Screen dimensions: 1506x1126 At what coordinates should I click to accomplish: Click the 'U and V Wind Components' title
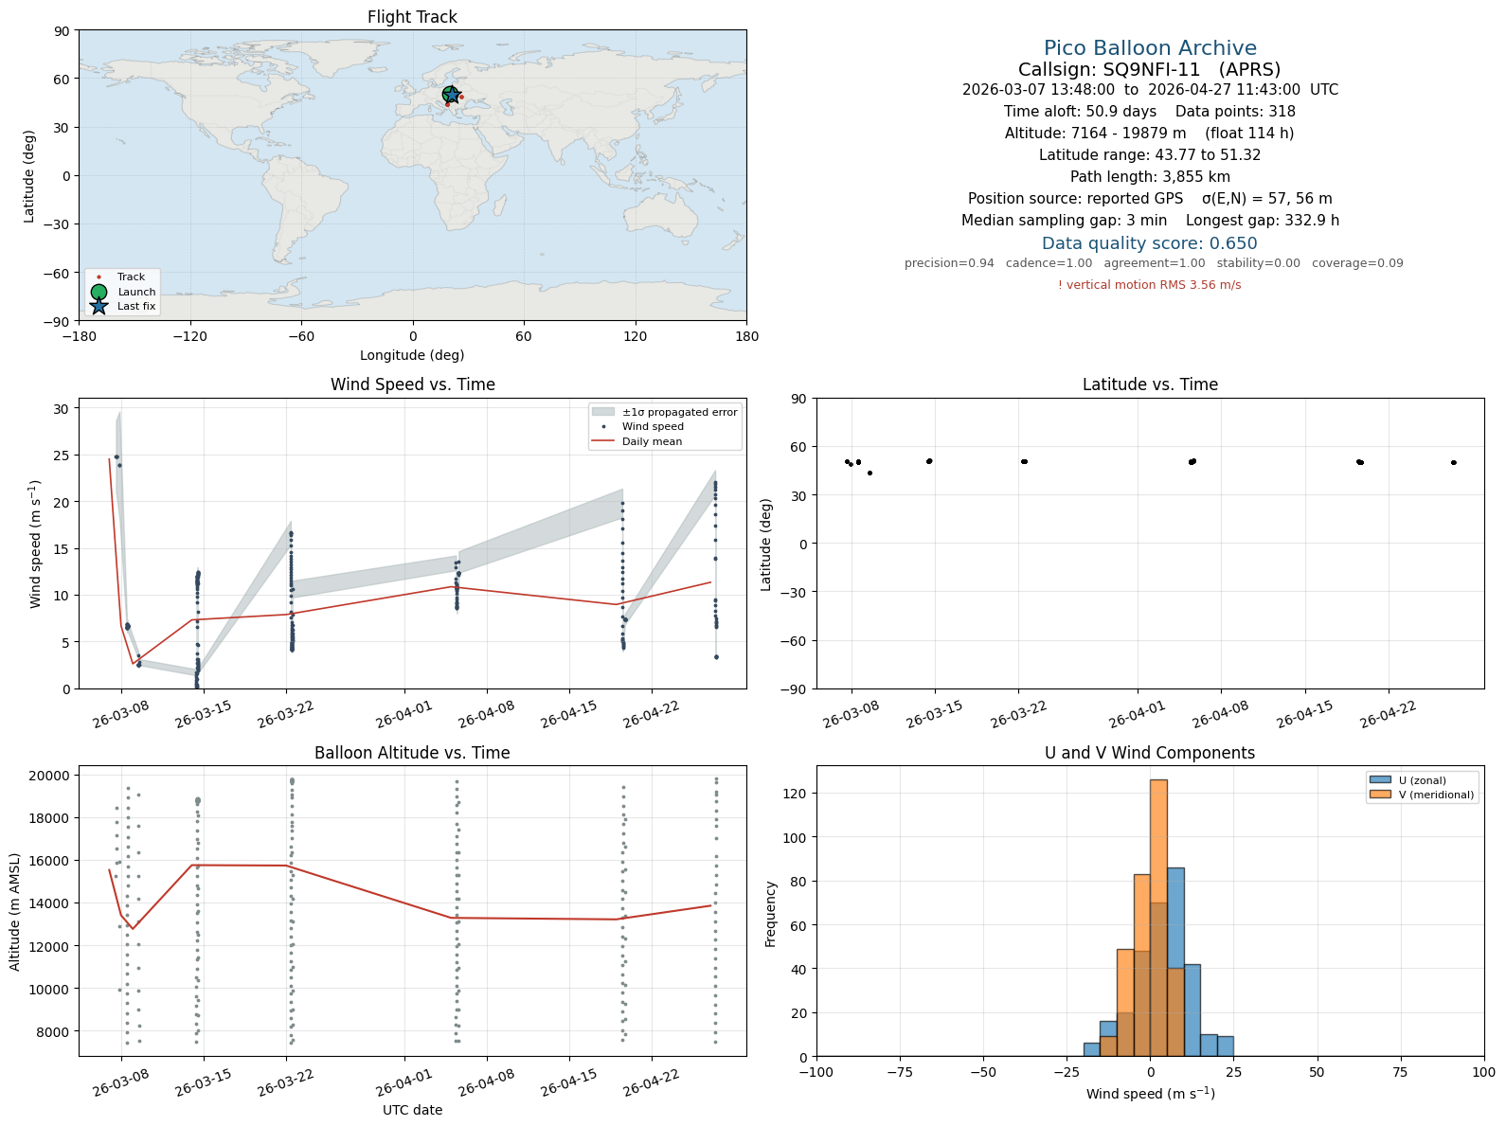1150,753
